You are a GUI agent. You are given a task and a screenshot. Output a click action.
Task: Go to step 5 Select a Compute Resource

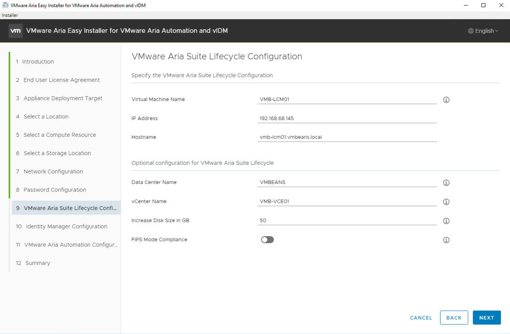(56, 135)
